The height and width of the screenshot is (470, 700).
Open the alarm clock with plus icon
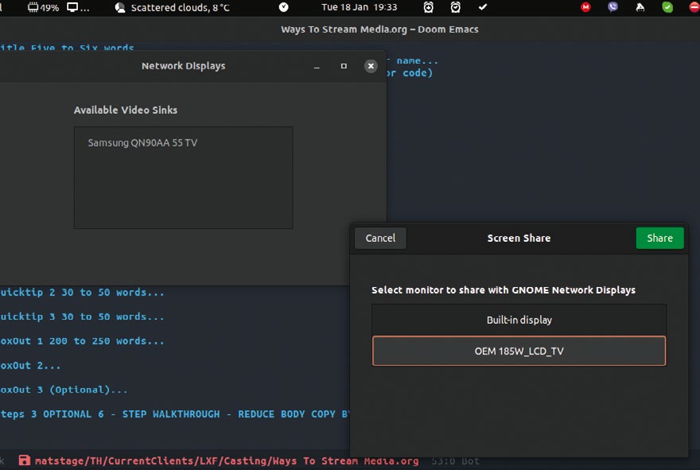(429, 7)
